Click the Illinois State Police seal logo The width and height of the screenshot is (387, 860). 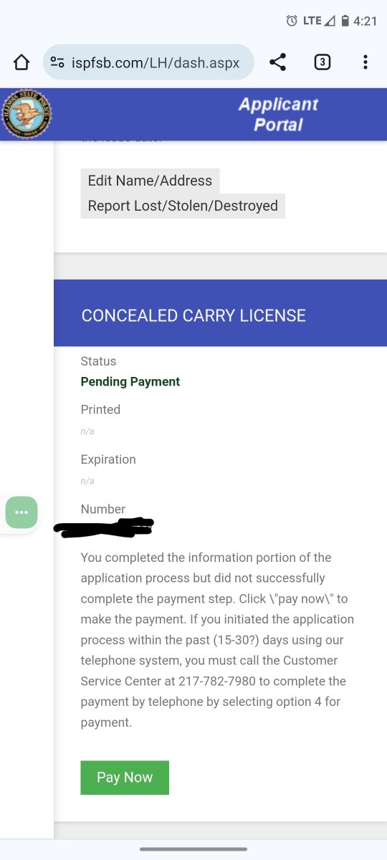(x=27, y=114)
